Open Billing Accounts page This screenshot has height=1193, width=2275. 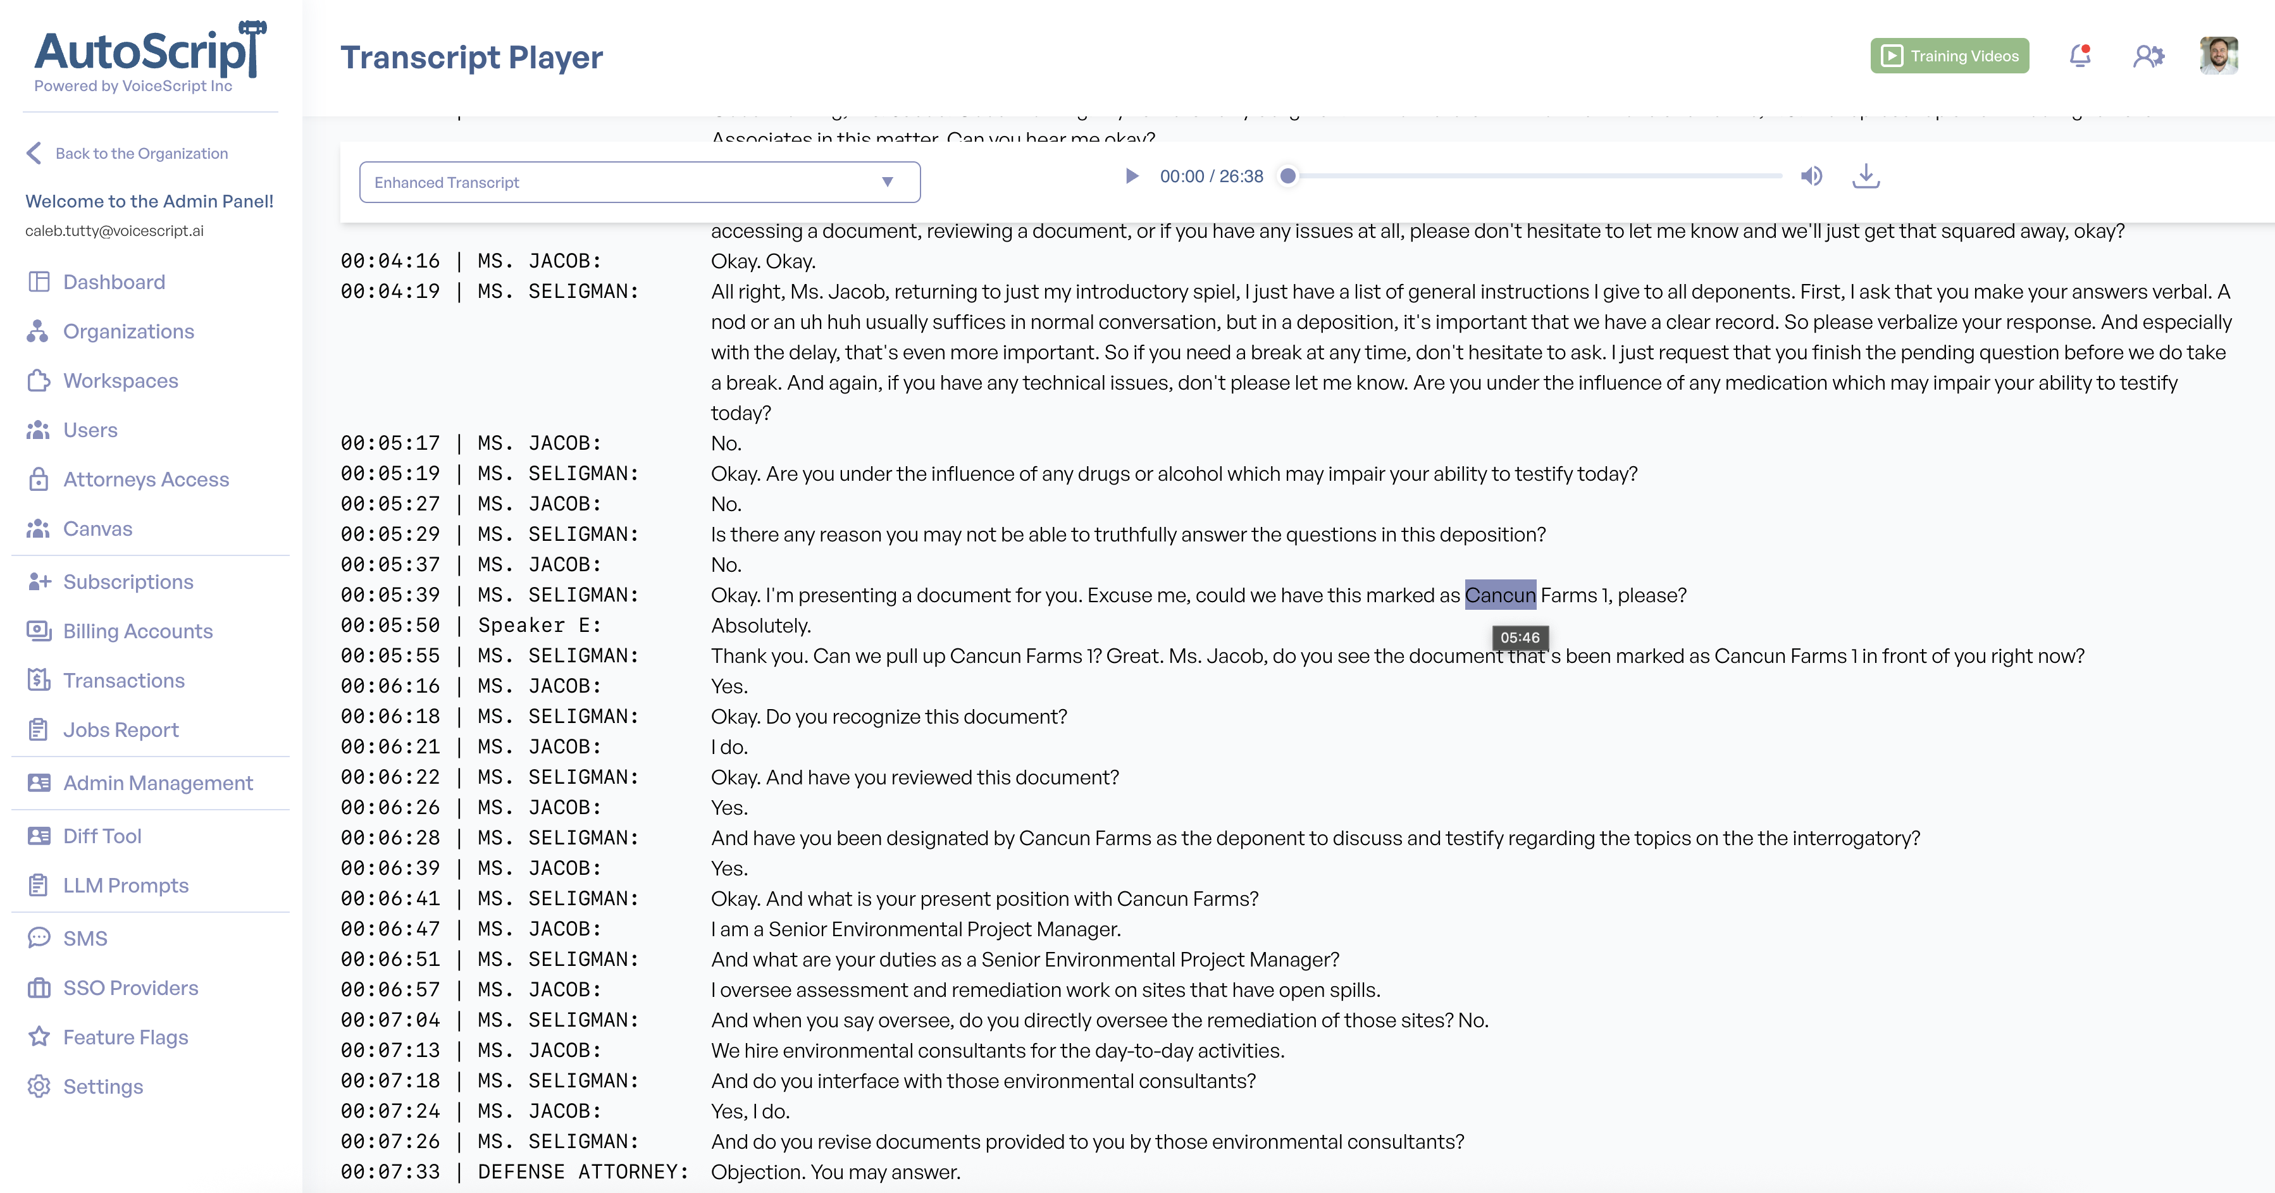click(x=138, y=631)
